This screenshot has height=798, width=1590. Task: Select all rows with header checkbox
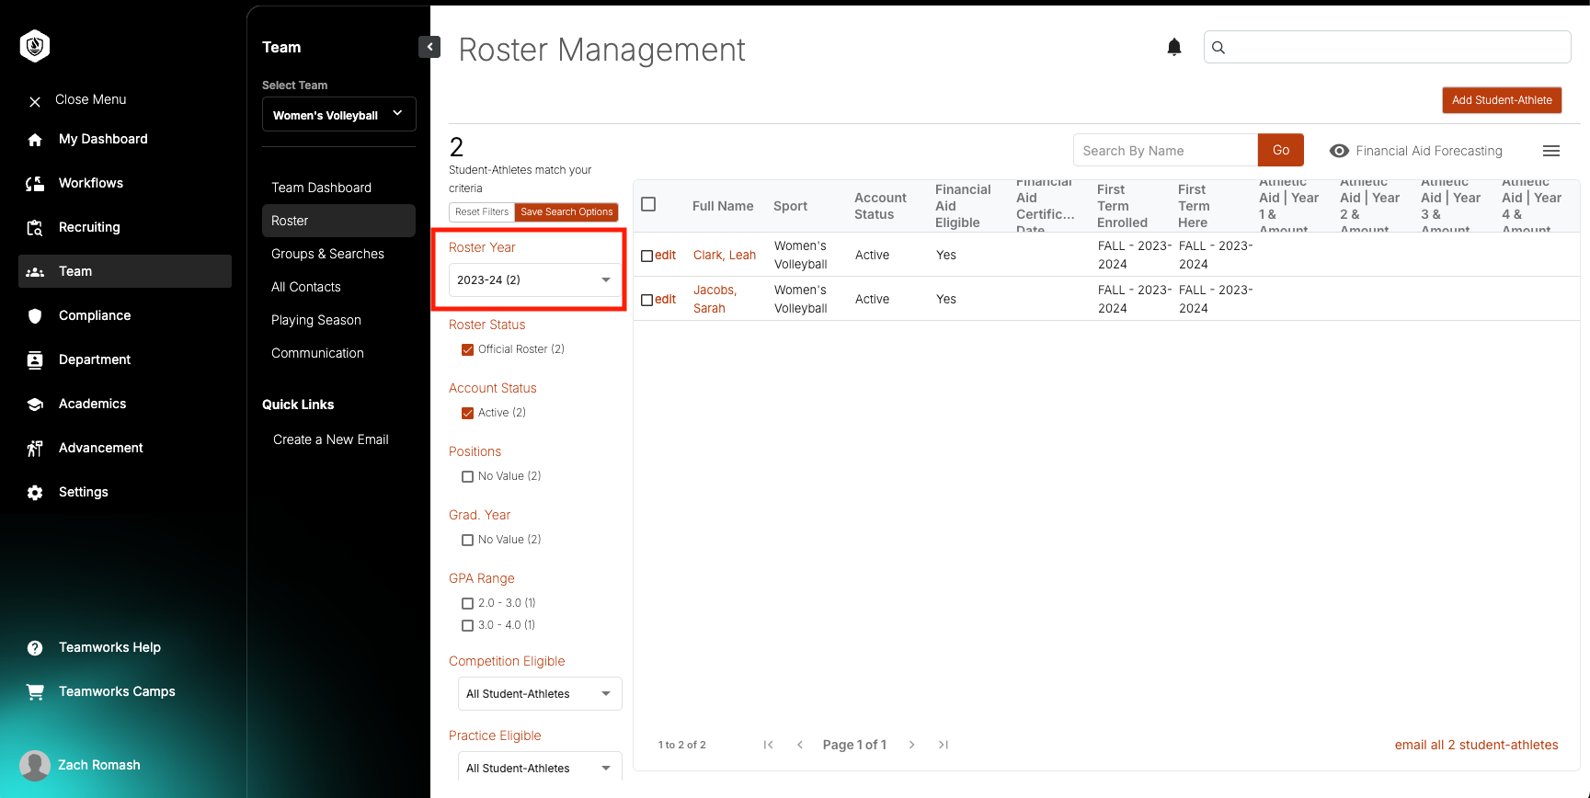(x=648, y=204)
